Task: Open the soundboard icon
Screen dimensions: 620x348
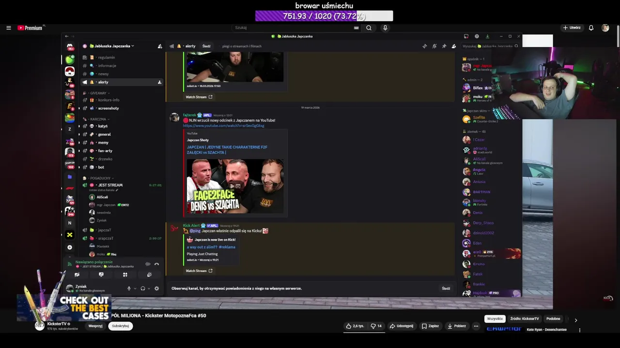Action: point(149,275)
